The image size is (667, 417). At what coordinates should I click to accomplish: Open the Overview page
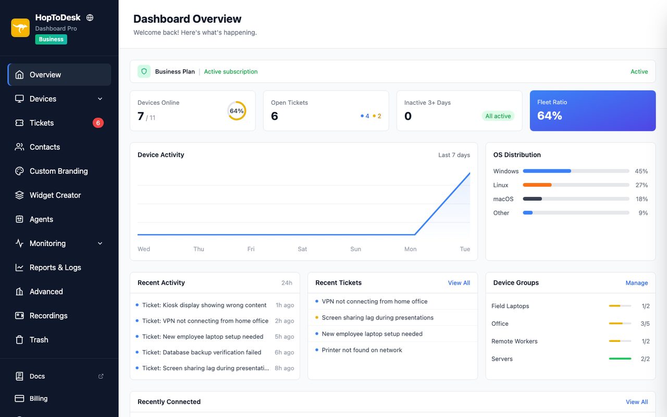pos(59,75)
